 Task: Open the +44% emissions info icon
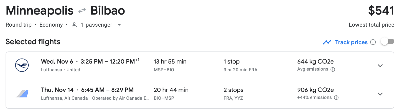click(336, 98)
